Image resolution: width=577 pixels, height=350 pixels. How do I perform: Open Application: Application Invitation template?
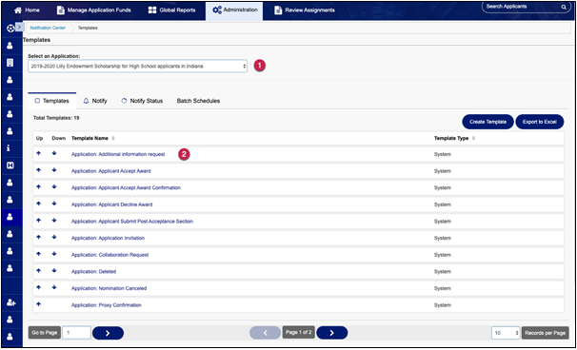108,238
